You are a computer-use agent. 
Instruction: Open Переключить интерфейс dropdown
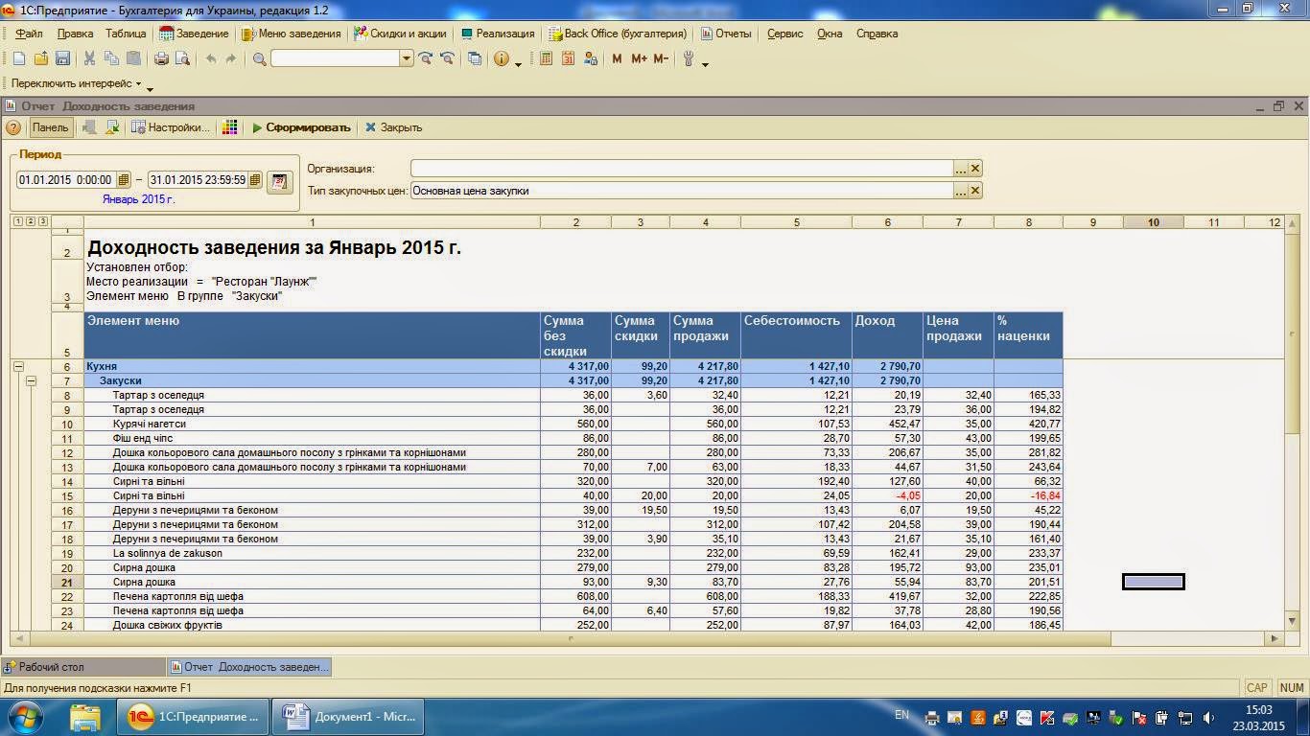point(77,83)
